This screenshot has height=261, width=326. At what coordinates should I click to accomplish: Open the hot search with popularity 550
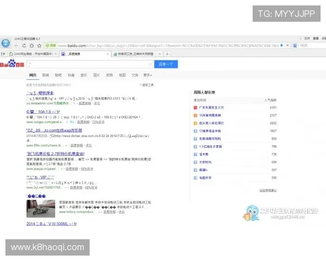[205, 178]
